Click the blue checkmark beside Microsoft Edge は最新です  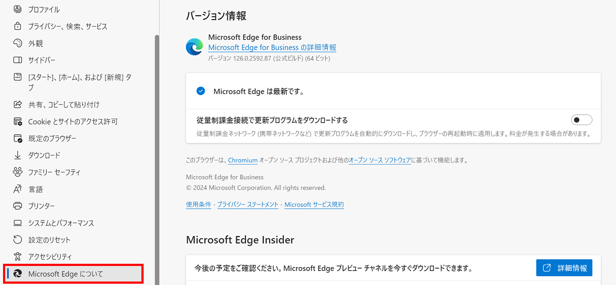(x=200, y=91)
